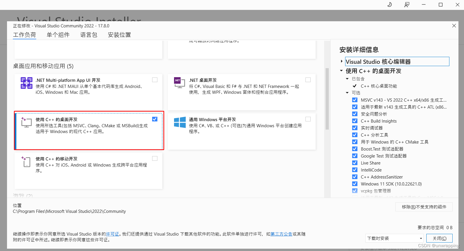Screen dimensions: 464x251
Task: Uncheck IntelliCode component
Action: pos(355,170)
